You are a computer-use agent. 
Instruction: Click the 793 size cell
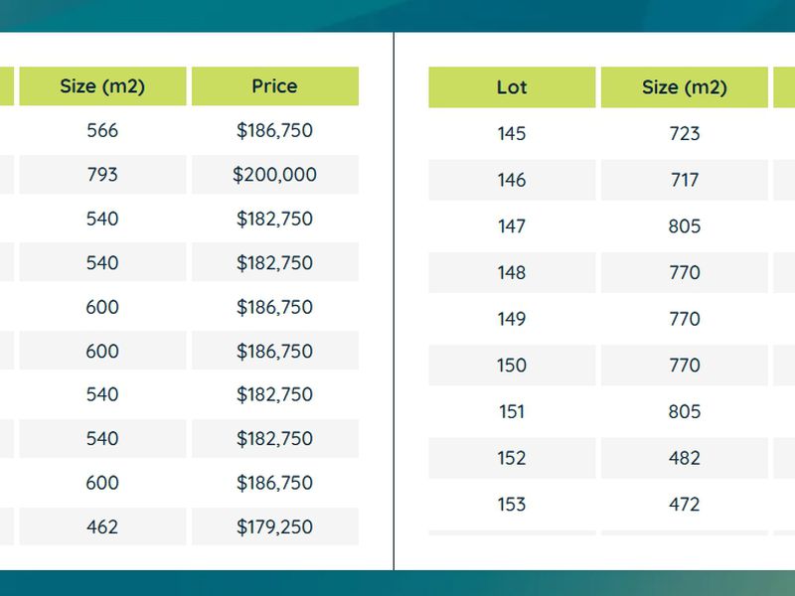102,175
